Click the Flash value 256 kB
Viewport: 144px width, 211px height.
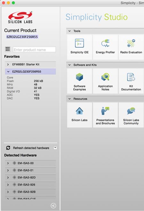coord(38,81)
